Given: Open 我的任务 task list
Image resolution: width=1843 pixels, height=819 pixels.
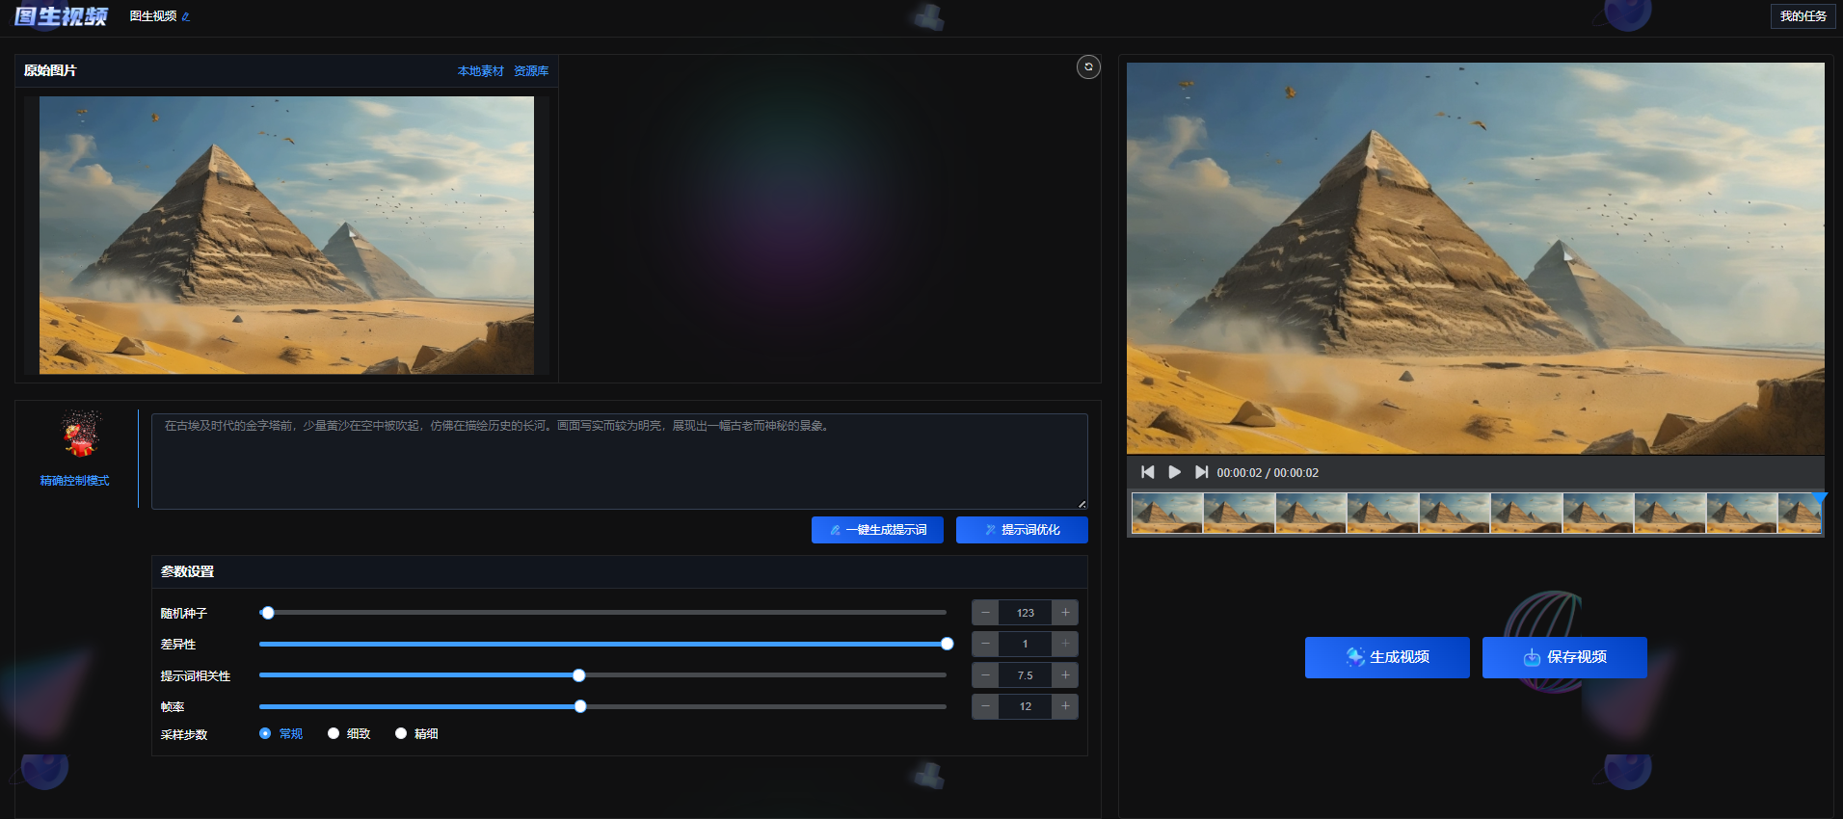Looking at the screenshot, I should (1803, 16).
